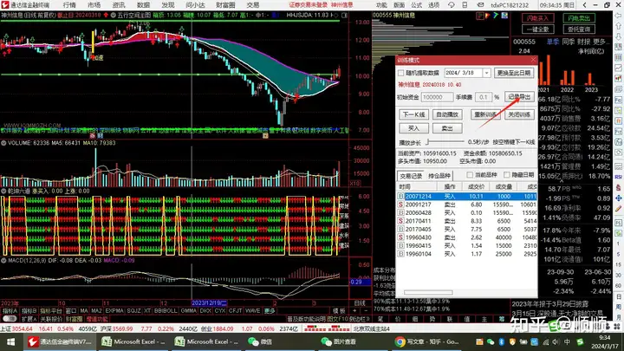
Task: Click the 重新训练 button
Action: pyautogui.click(x=485, y=114)
